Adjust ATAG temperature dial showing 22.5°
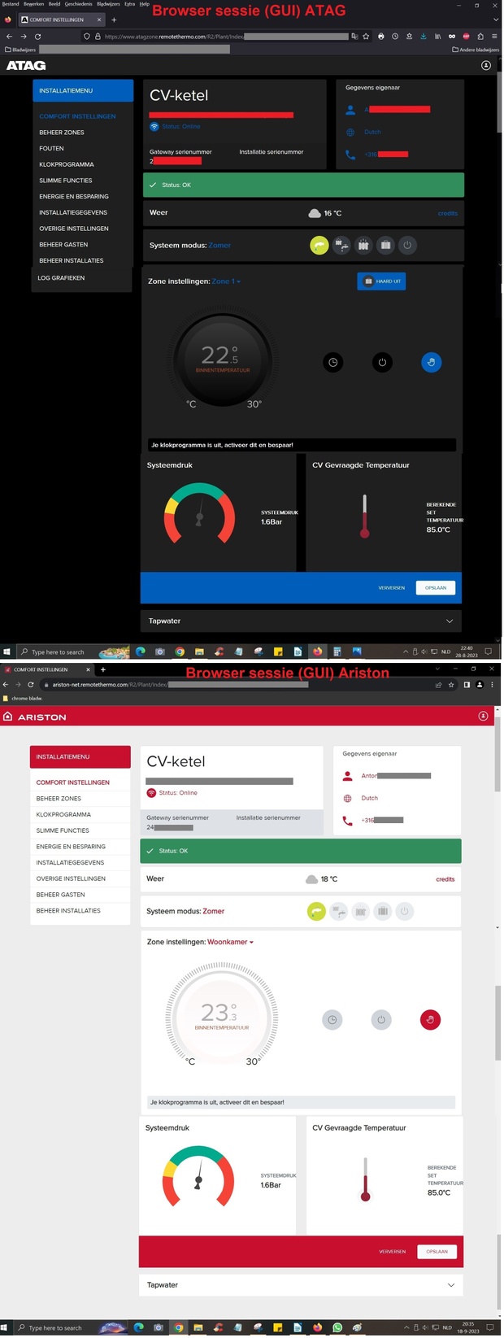 (221, 356)
